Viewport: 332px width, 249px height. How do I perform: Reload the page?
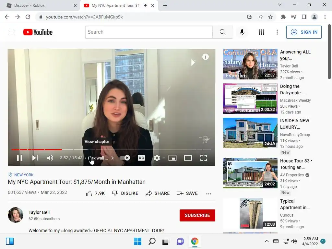pos(28,17)
